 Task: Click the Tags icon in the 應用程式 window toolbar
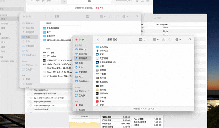pos(170,40)
